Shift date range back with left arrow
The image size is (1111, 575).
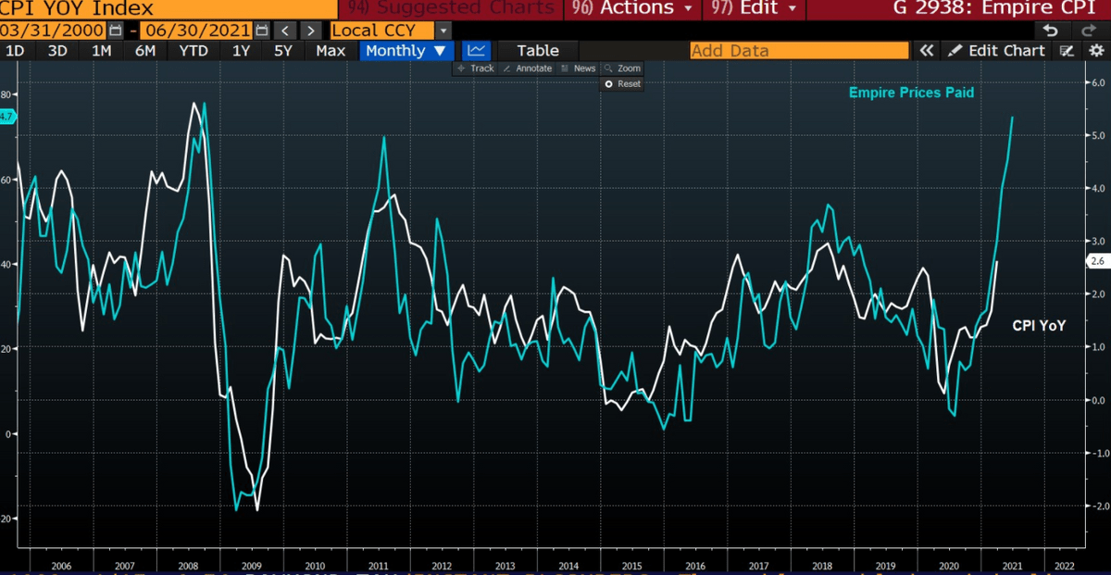[x=286, y=31]
